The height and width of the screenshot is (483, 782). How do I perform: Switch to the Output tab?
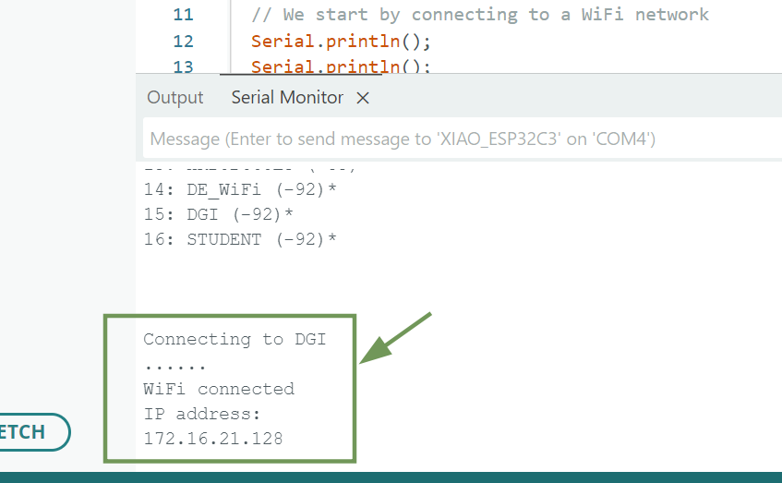click(x=174, y=98)
